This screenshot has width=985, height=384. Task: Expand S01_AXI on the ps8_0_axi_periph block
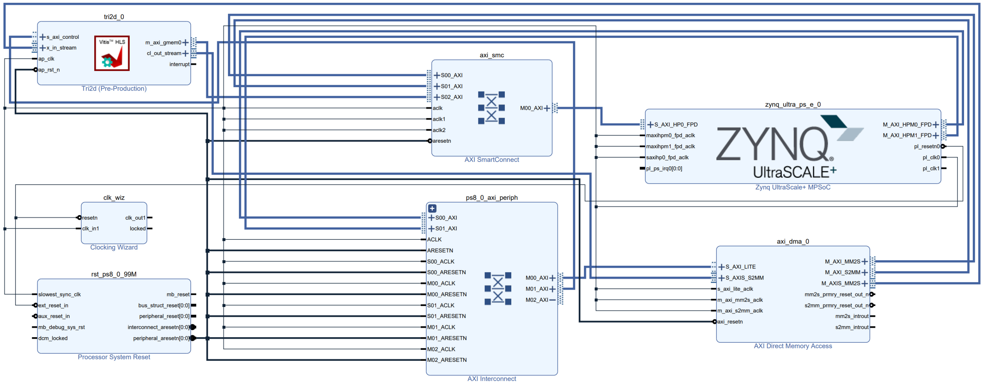point(431,229)
